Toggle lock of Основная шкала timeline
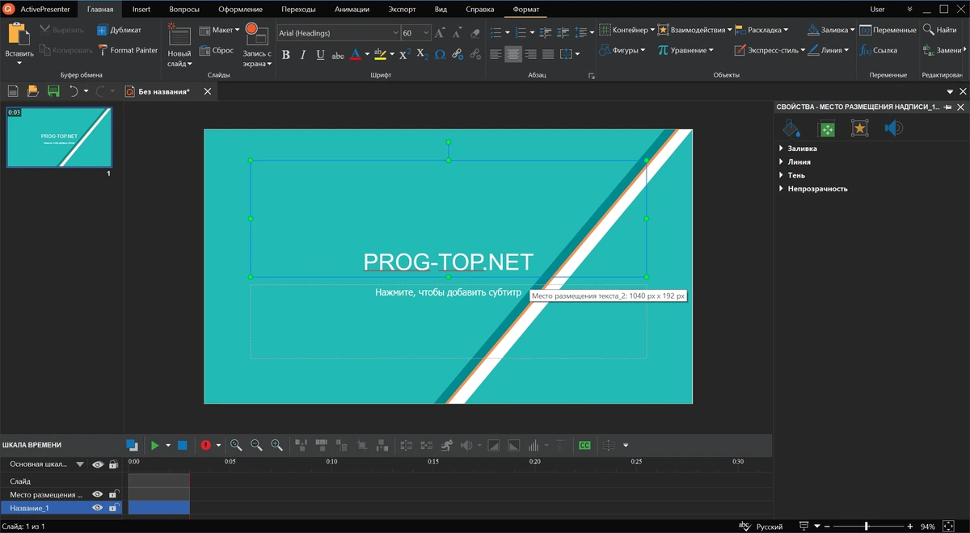 click(113, 464)
